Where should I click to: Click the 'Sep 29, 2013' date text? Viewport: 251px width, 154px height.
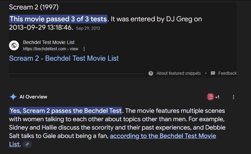[x=88, y=28]
